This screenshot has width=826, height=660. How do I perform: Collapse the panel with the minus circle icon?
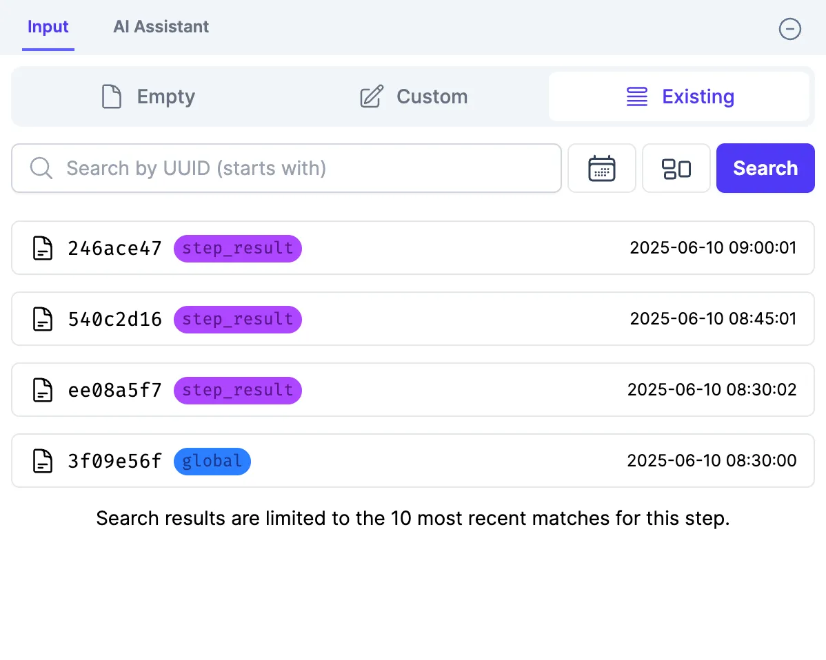(789, 29)
